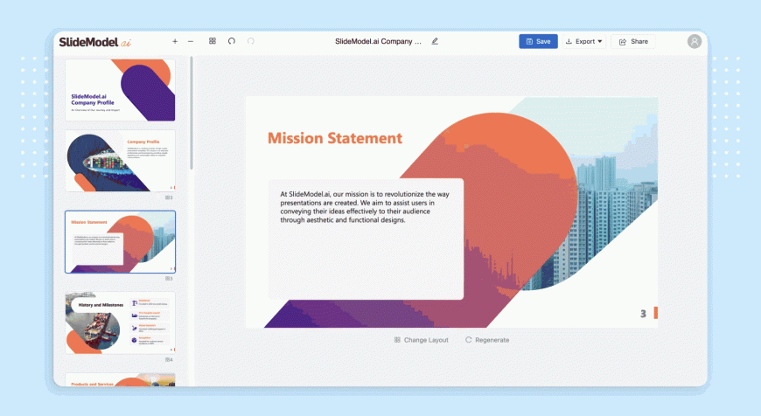Click the Change Layout button

click(x=422, y=340)
